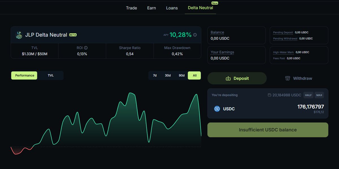Viewport: 339px width, 169px height.
Task: Click the wallet icon beside 20,184988 USDC
Action: coord(269,95)
